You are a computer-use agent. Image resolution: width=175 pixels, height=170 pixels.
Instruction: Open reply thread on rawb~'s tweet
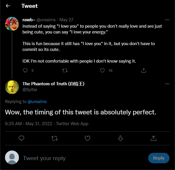(x=25, y=70)
